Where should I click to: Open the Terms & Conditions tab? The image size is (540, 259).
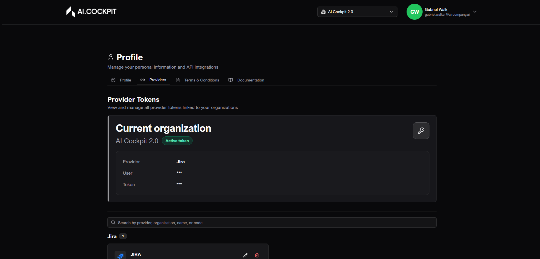tap(197, 80)
